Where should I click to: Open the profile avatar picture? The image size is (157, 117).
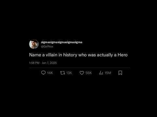[x=34, y=44]
